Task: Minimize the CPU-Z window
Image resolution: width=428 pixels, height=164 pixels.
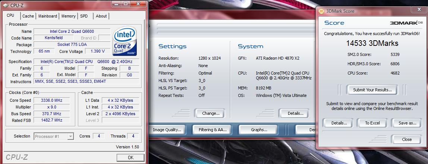Action: coord(117,4)
